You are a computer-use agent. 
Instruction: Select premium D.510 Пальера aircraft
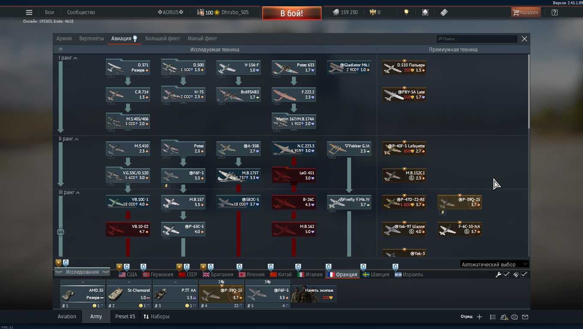404,68
